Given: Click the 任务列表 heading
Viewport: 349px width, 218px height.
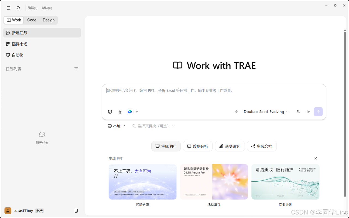Looking at the screenshot, I should point(13,69).
